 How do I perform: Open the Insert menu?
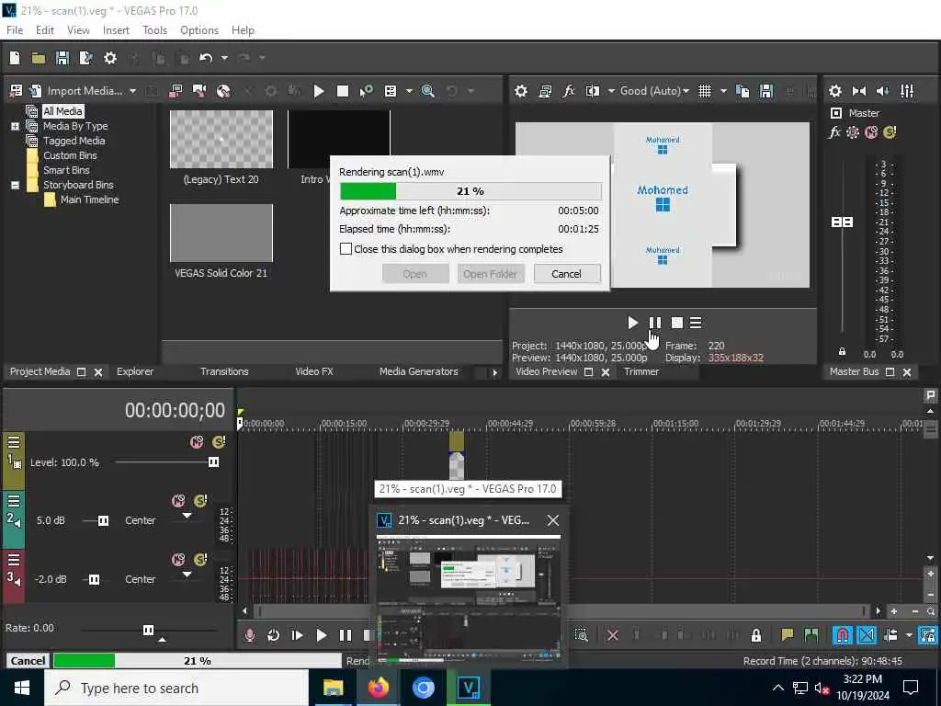116,30
